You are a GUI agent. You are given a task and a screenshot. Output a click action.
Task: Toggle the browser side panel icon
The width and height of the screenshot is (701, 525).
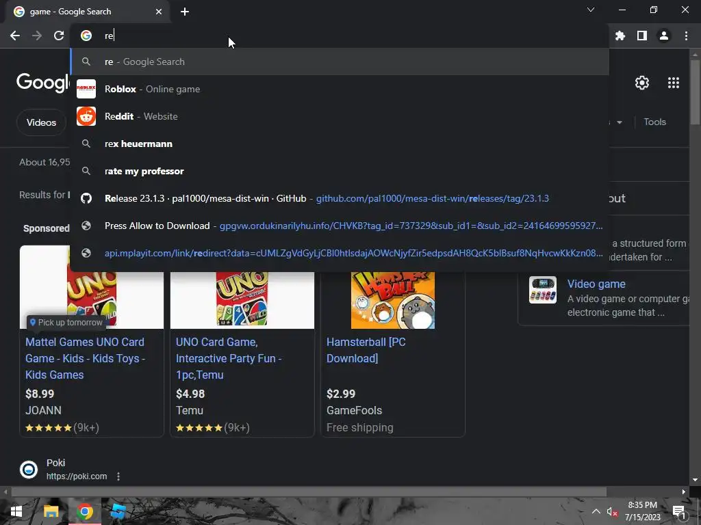pyautogui.click(x=642, y=36)
